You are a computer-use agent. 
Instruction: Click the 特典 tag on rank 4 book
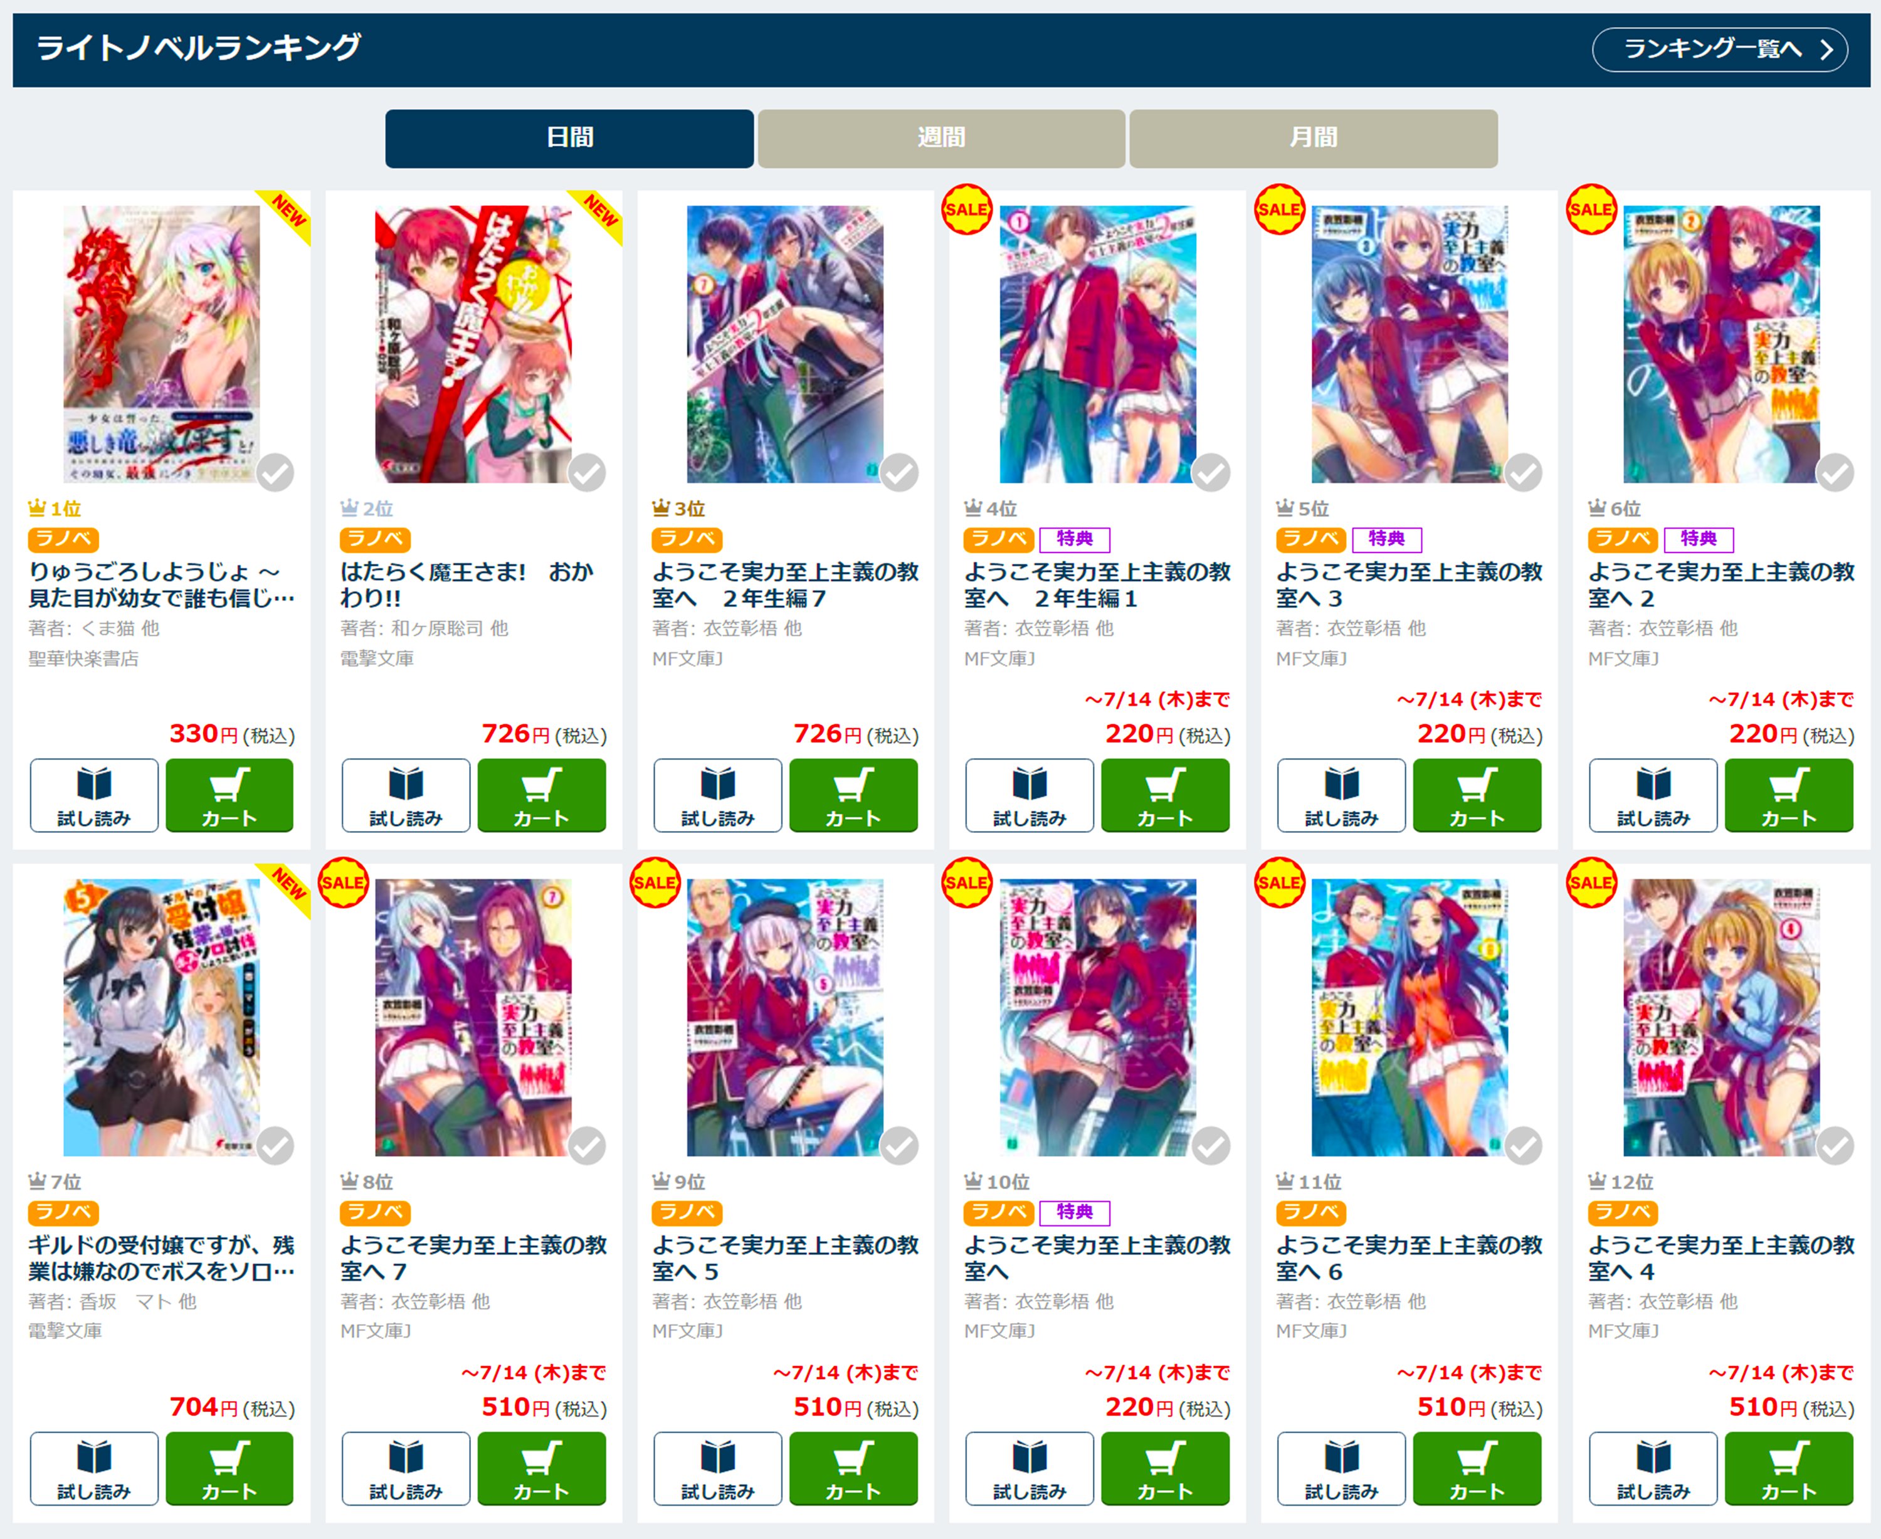(1074, 539)
